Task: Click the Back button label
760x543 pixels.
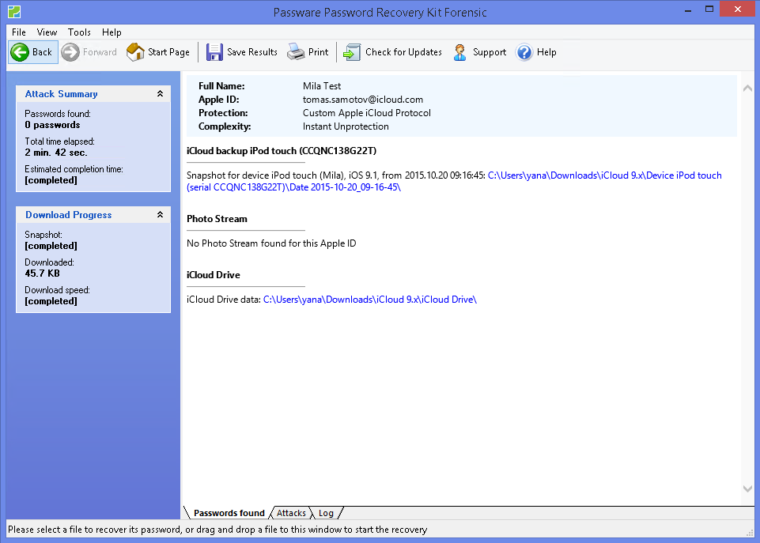Action: point(42,52)
